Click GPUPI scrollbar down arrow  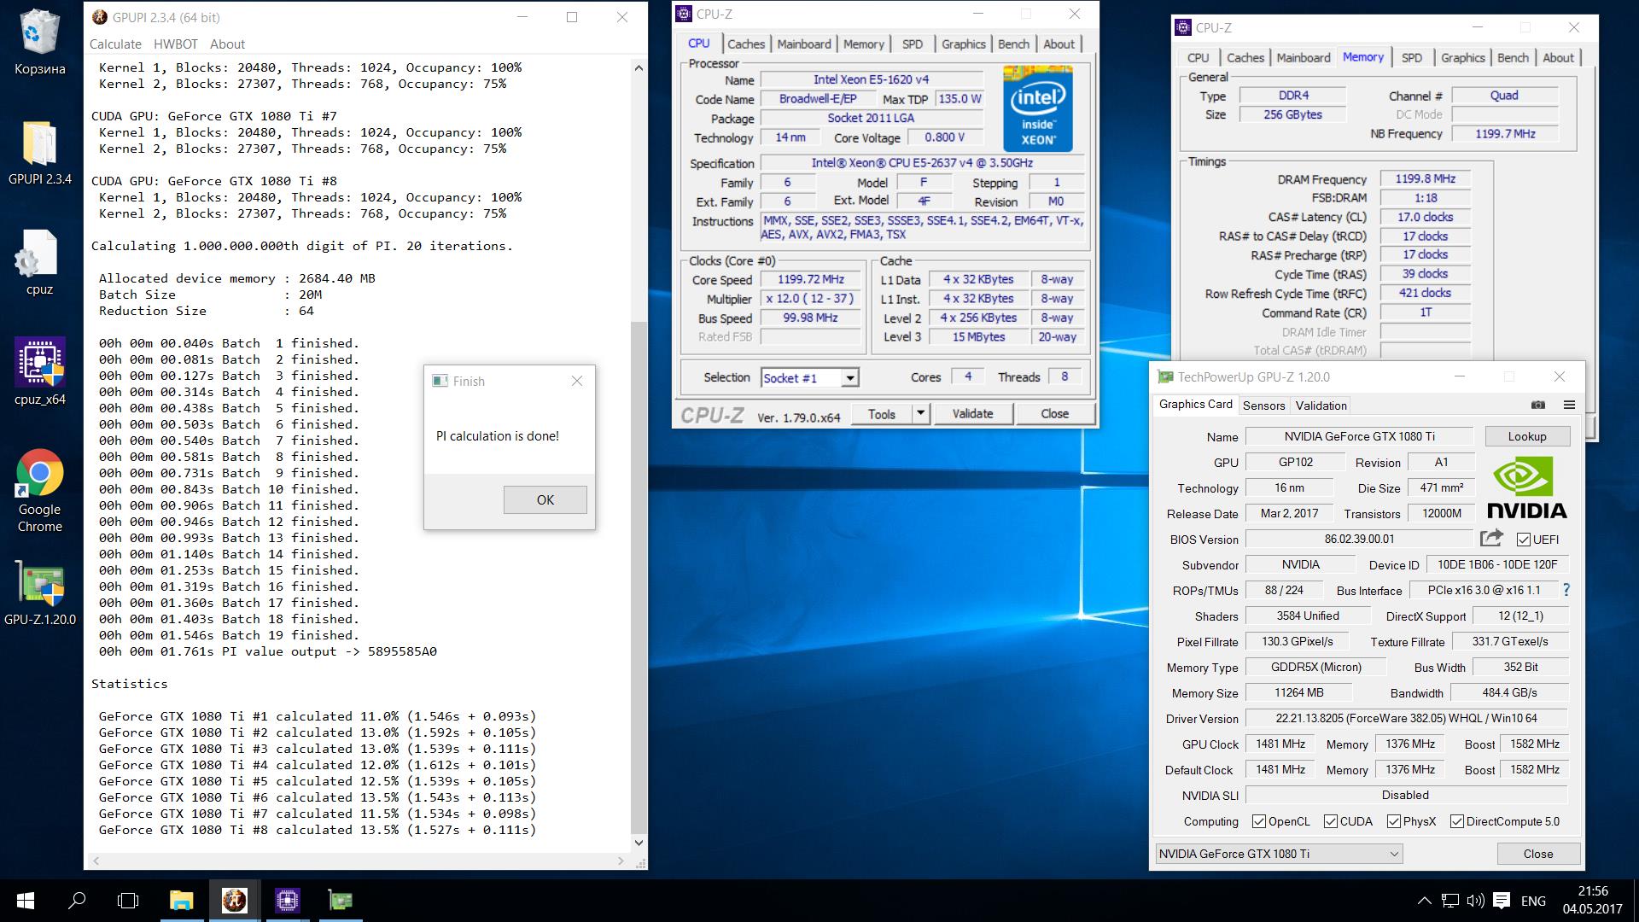pyautogui.click(x=639, y=843)
